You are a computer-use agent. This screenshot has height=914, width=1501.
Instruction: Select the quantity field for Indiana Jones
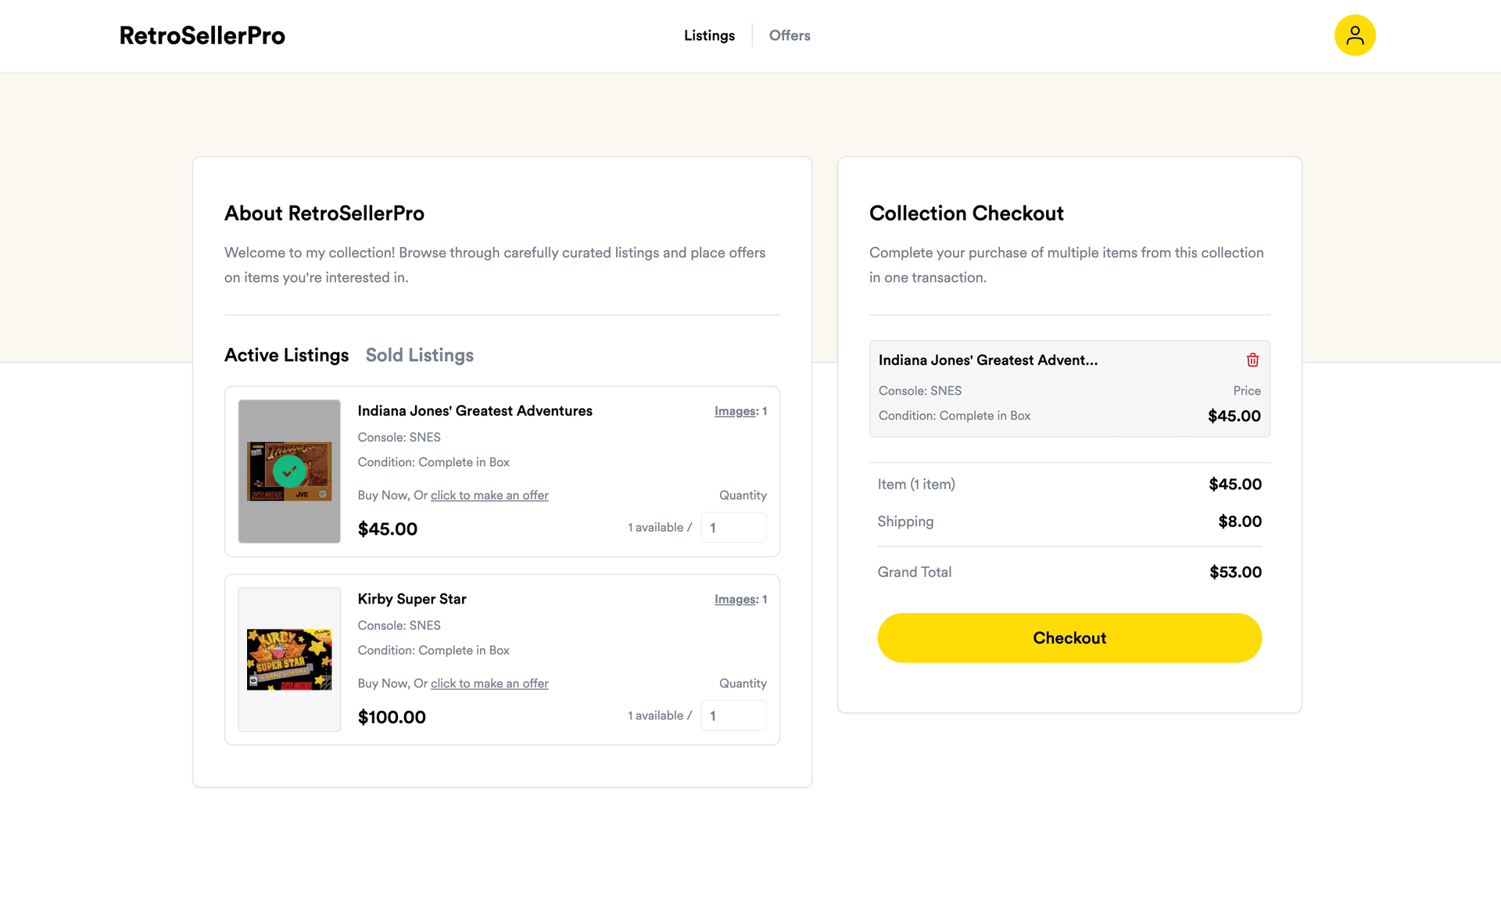pos(733,527)
